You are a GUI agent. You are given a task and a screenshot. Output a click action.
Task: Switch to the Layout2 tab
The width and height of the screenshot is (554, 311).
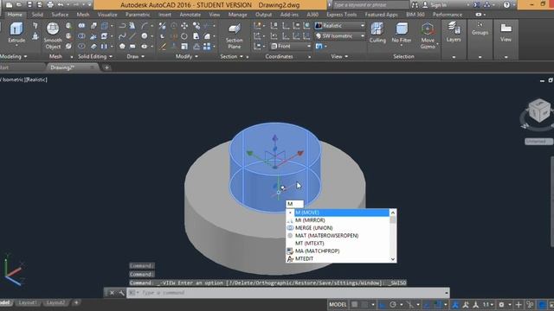point(55,303)
